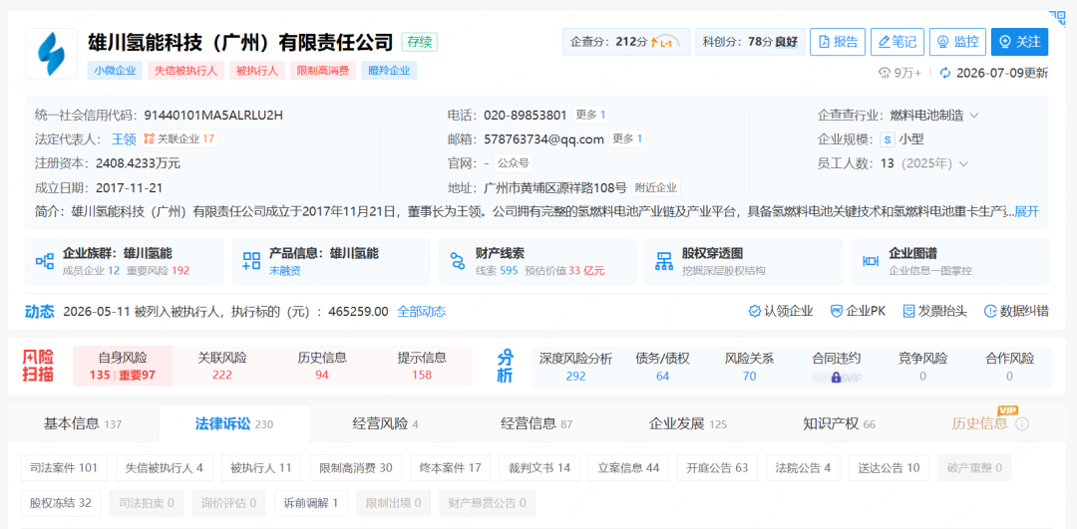Screen dimensions: 1077x529
Task: Select 提示信息 158 risk tab
Action: (x=422, y=366)
